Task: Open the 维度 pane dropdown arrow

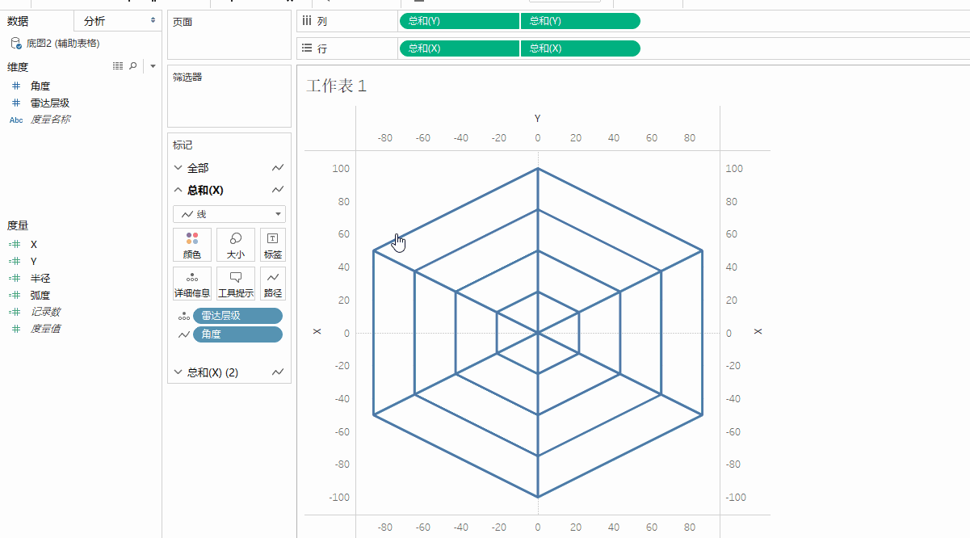Action: tap(153, 66)
